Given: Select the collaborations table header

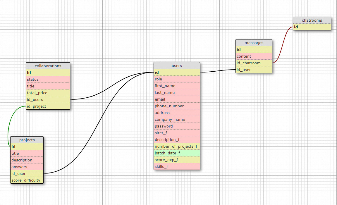Looking at the screenshot, I should click(48, 66).
